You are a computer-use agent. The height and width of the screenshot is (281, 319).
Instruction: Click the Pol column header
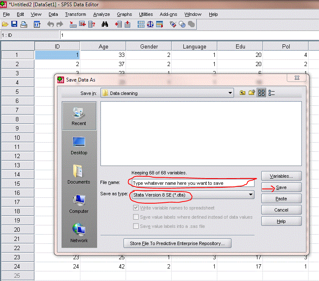[286, 46]
